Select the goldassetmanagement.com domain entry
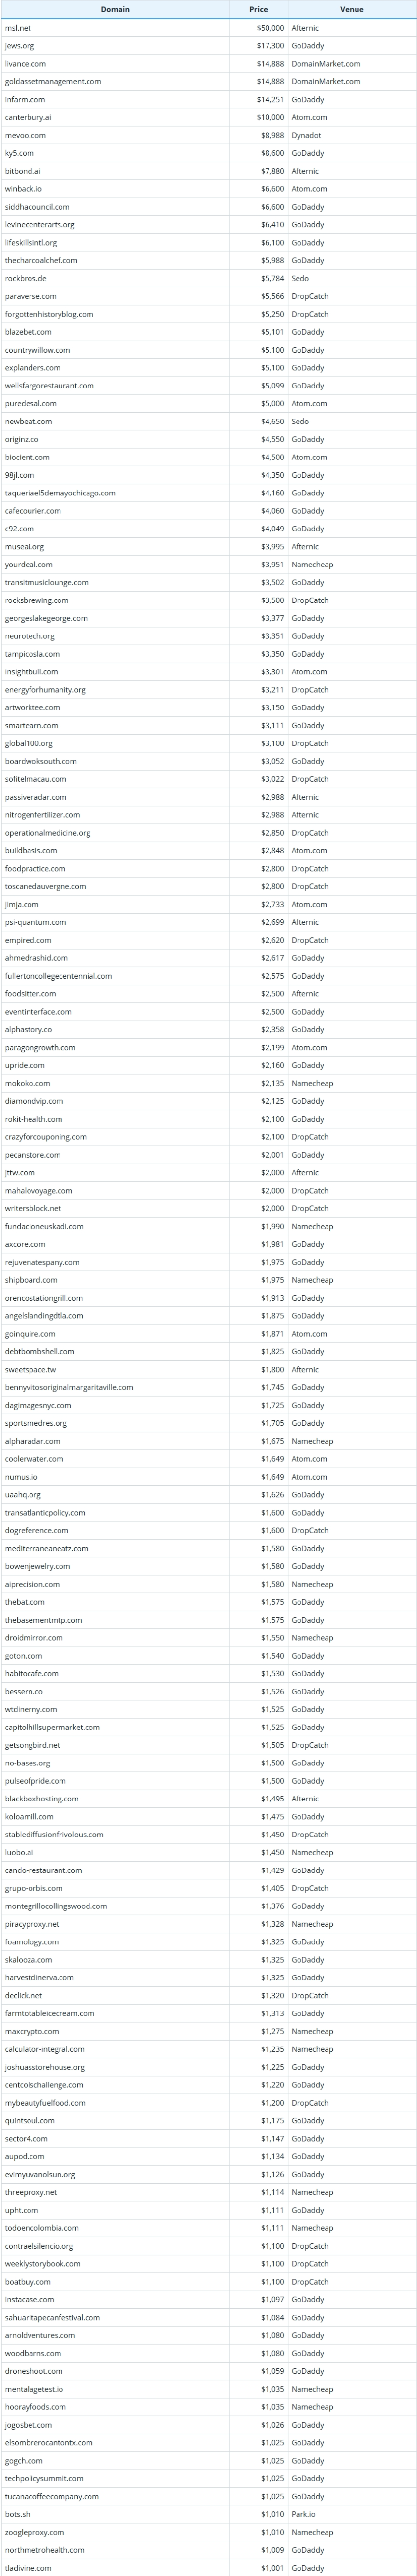 coord(53,82)
